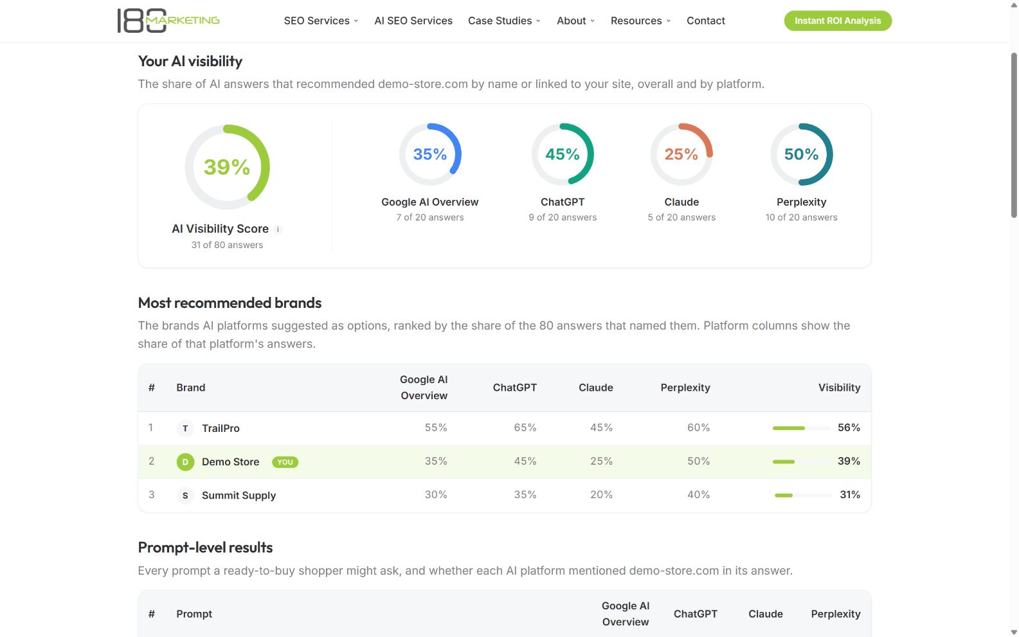The height and width of the screenshot is (637, 1019).
Task: Click the Summit Supply avatar icon
Action: tap(185, 495)
